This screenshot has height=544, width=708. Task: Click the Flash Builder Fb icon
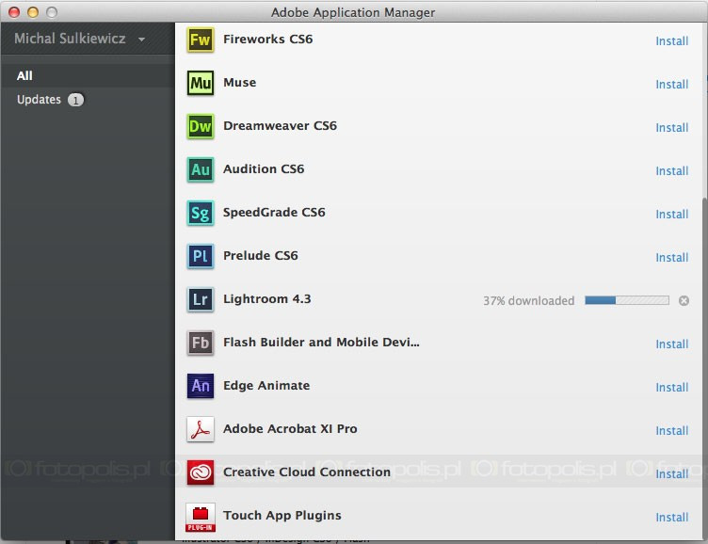point(200,343)
